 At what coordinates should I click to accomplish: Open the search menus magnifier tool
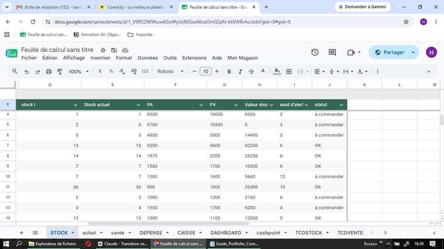15,71
